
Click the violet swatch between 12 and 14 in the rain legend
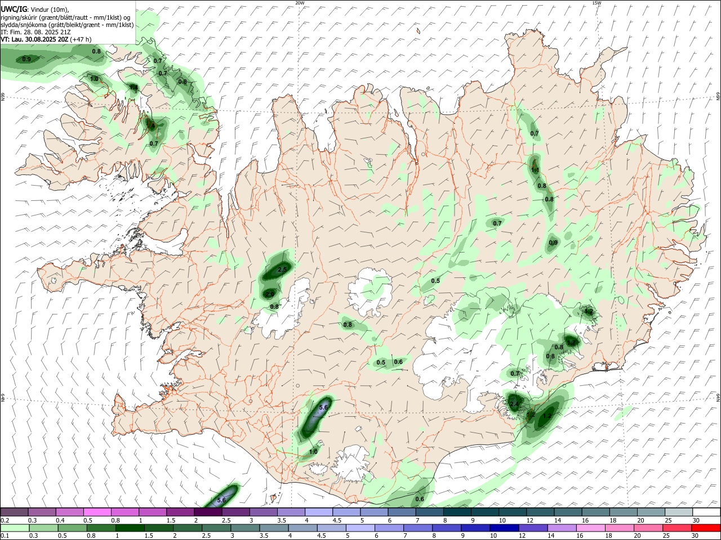click(533, 528)
